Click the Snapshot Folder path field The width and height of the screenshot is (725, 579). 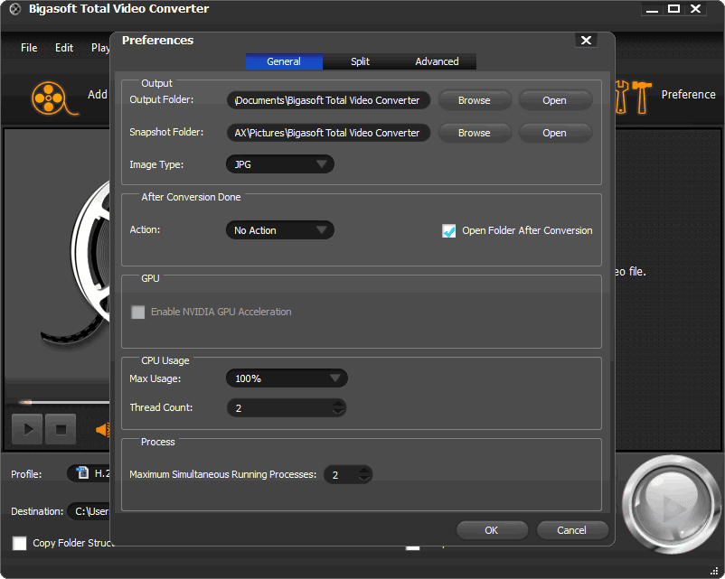(x=328, y=133)
